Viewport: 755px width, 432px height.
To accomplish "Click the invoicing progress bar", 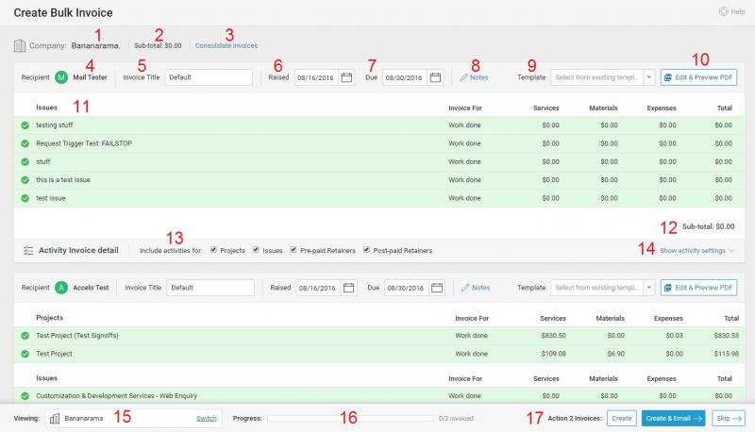I will pyautogui.click(x=349, y=418).
